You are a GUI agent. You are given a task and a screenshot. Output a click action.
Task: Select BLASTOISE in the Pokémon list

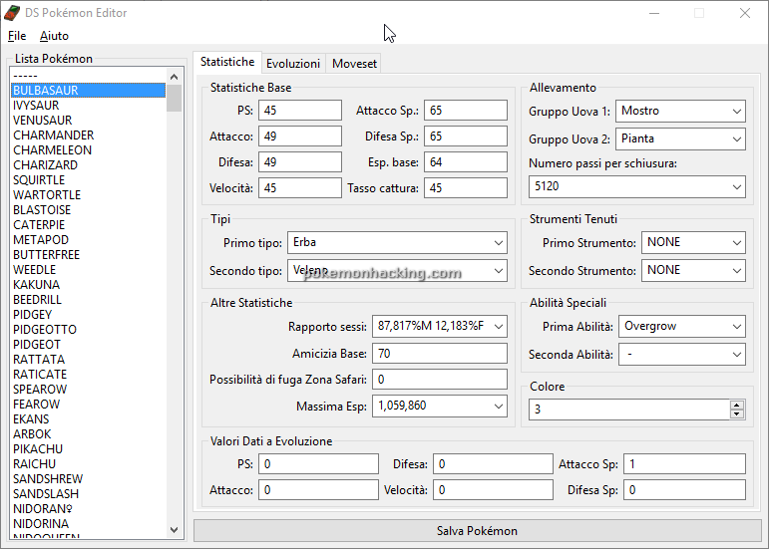point(89,210)
